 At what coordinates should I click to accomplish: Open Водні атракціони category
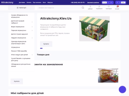(18, 27)
